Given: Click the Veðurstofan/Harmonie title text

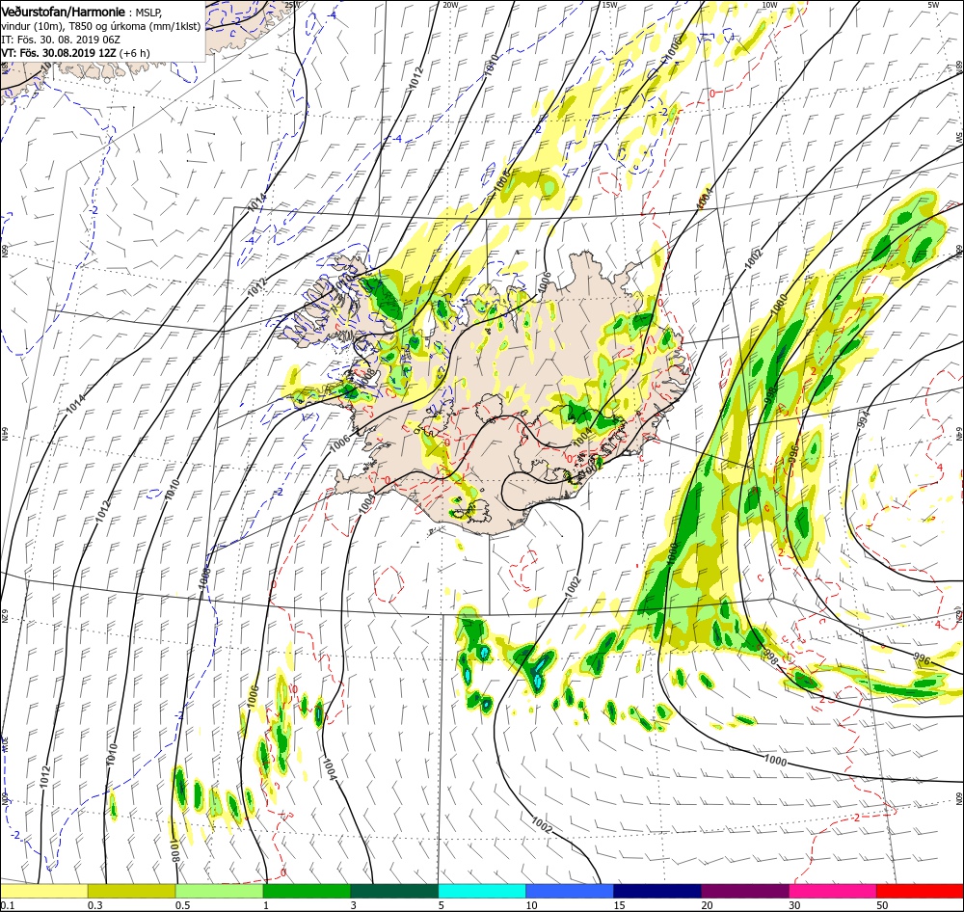Looking at the screenshot, I should (x=64, y=12).
